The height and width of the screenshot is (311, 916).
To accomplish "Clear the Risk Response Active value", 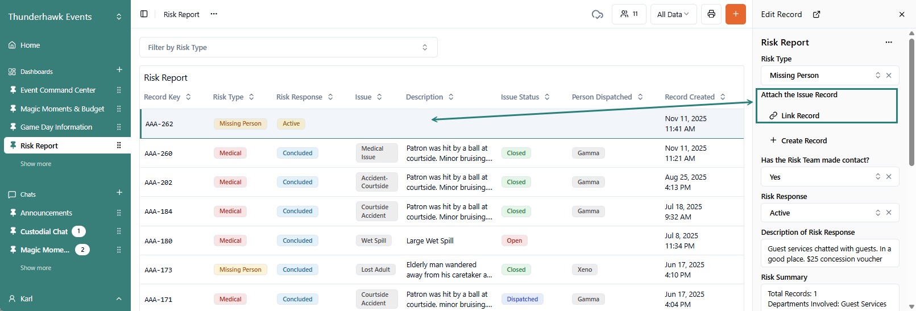I will pyautogui.click(x=889, y=213).
